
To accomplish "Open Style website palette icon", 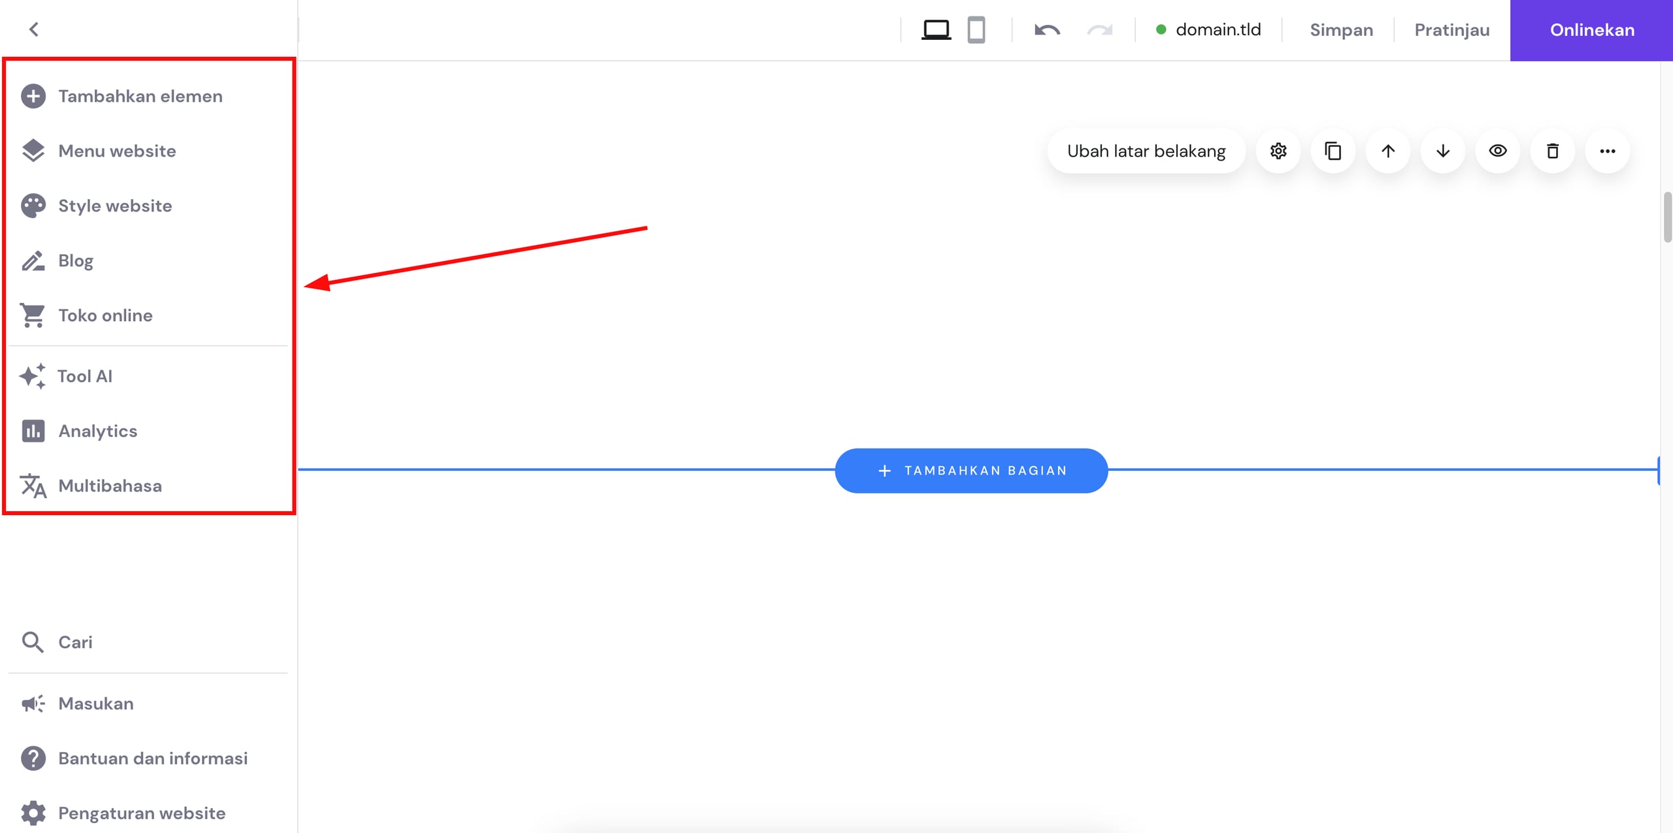I will pos(33,206).
